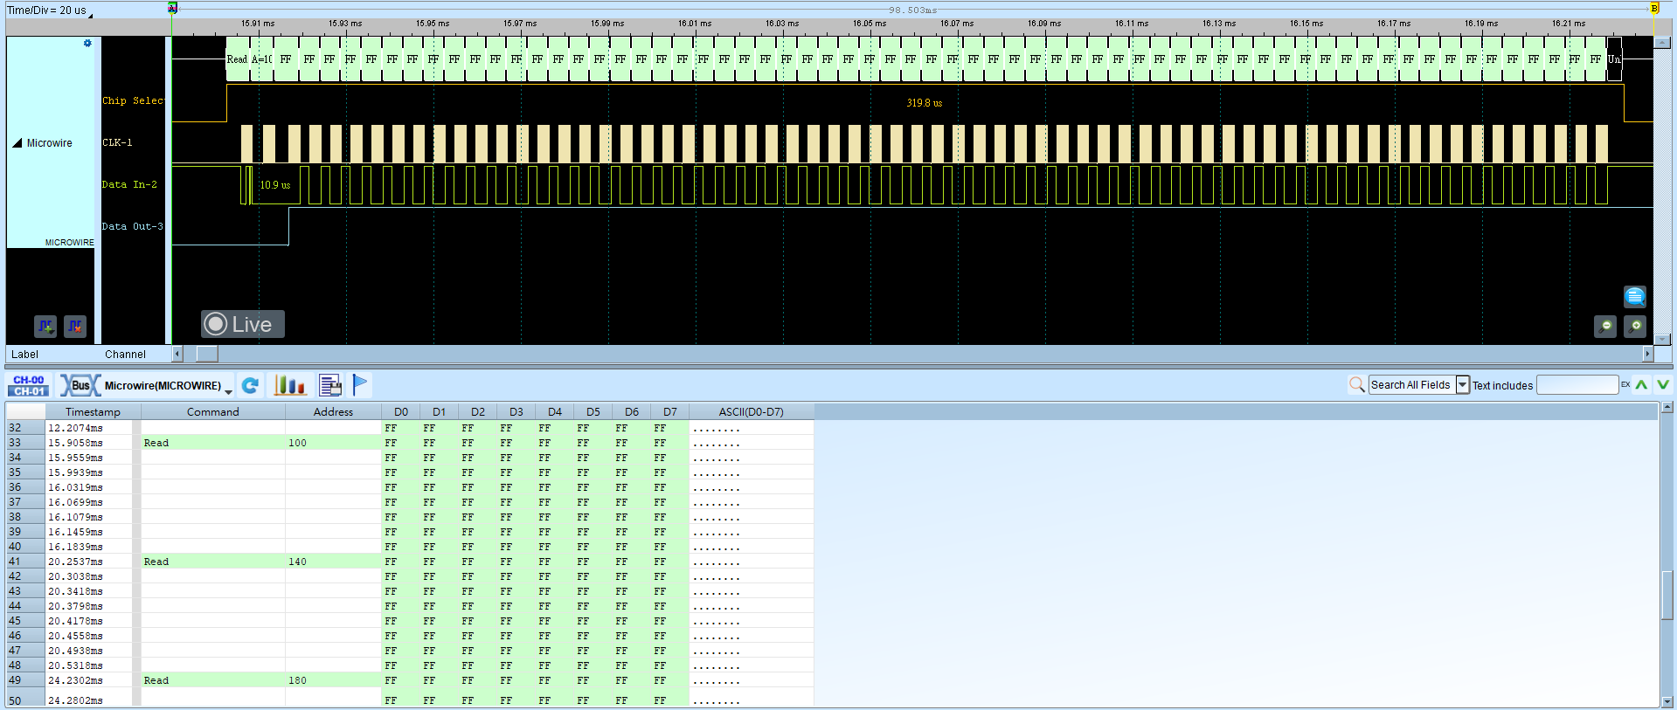This screenshot has height=710, width=1677.
Task: Click the Text includes input field
Action: coord(1577,385)
